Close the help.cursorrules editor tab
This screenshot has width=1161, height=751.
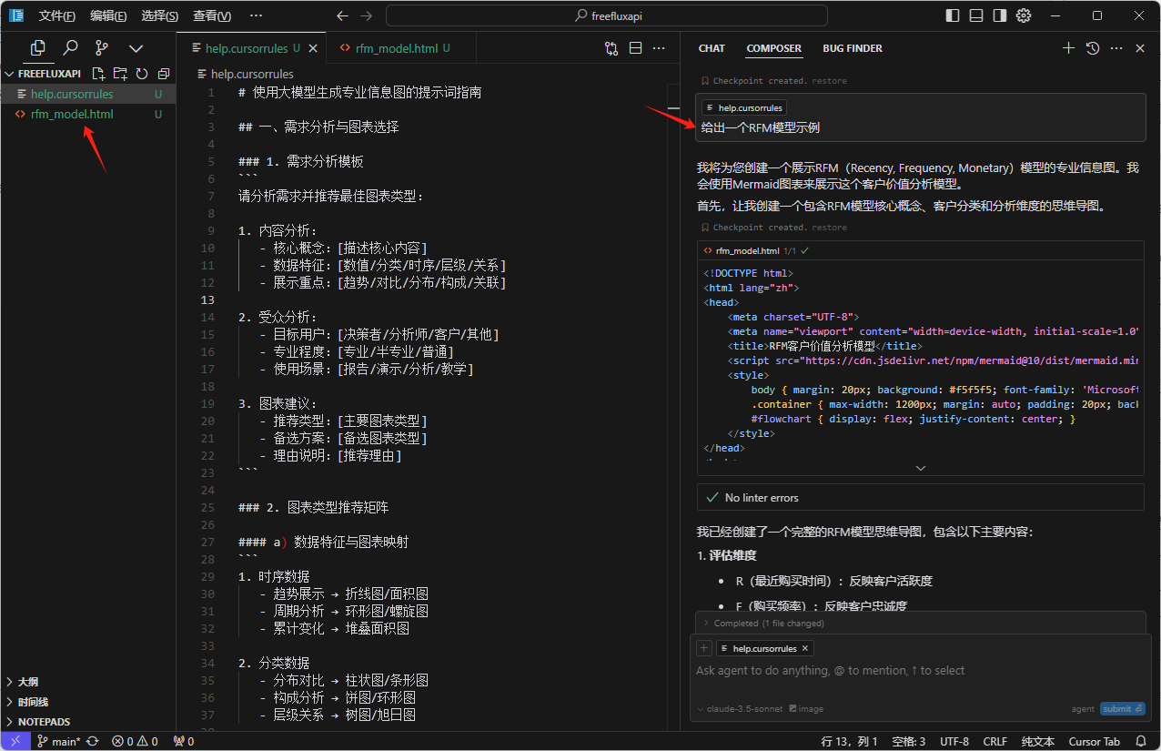[x=313, y=48]
